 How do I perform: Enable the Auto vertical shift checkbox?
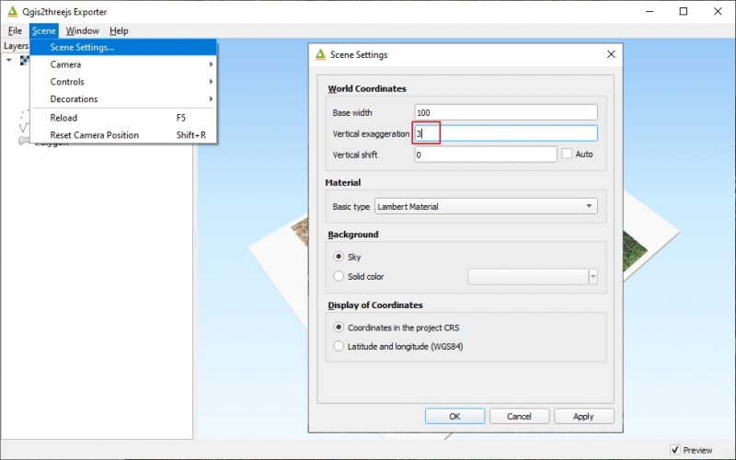(567, 154)
